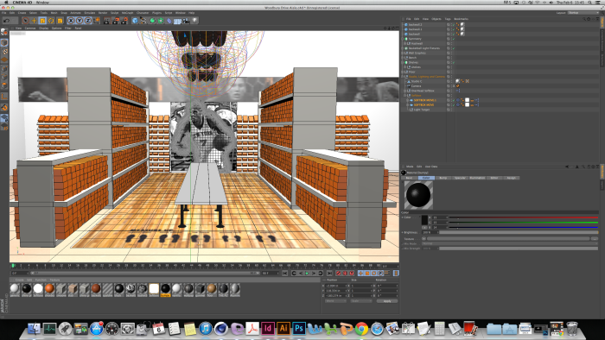
Task: Select the orange material sphere in Material Manager
Action: [x=49, y=288]
